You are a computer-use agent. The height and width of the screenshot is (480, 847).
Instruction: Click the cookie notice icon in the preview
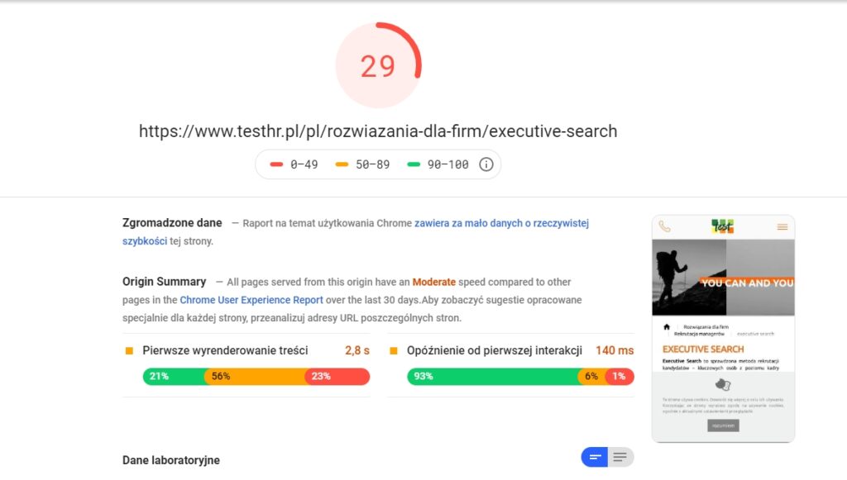(723, 385)
